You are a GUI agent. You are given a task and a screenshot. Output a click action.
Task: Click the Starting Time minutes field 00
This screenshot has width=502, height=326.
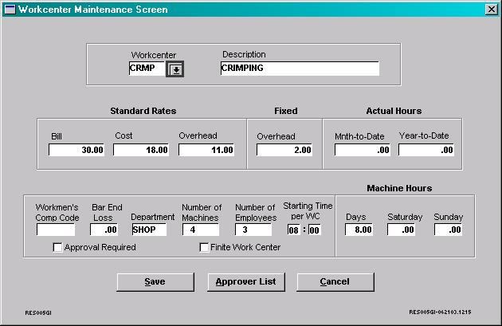coord(315,230)
